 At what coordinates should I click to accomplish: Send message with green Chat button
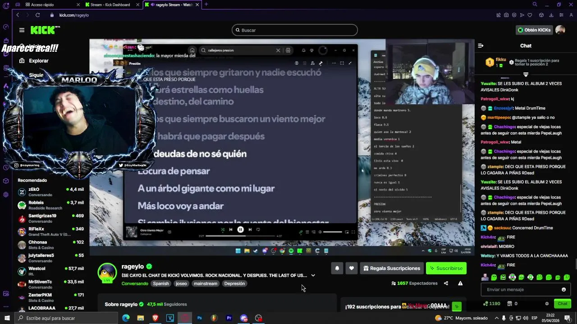tap(563, 304)
